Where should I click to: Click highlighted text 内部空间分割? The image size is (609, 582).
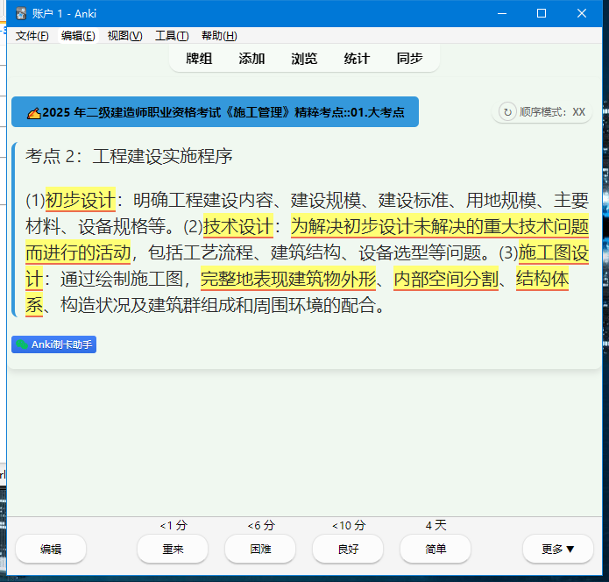(446, 279)
